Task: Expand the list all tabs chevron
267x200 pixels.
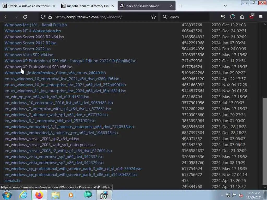Action: click(225, 6)
